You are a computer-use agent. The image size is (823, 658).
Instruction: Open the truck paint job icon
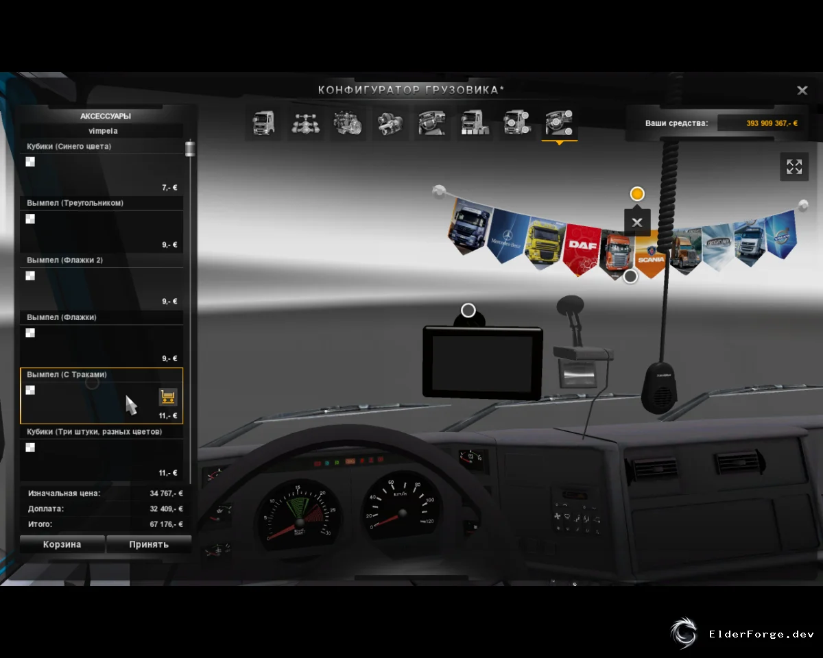pos(474,123)
